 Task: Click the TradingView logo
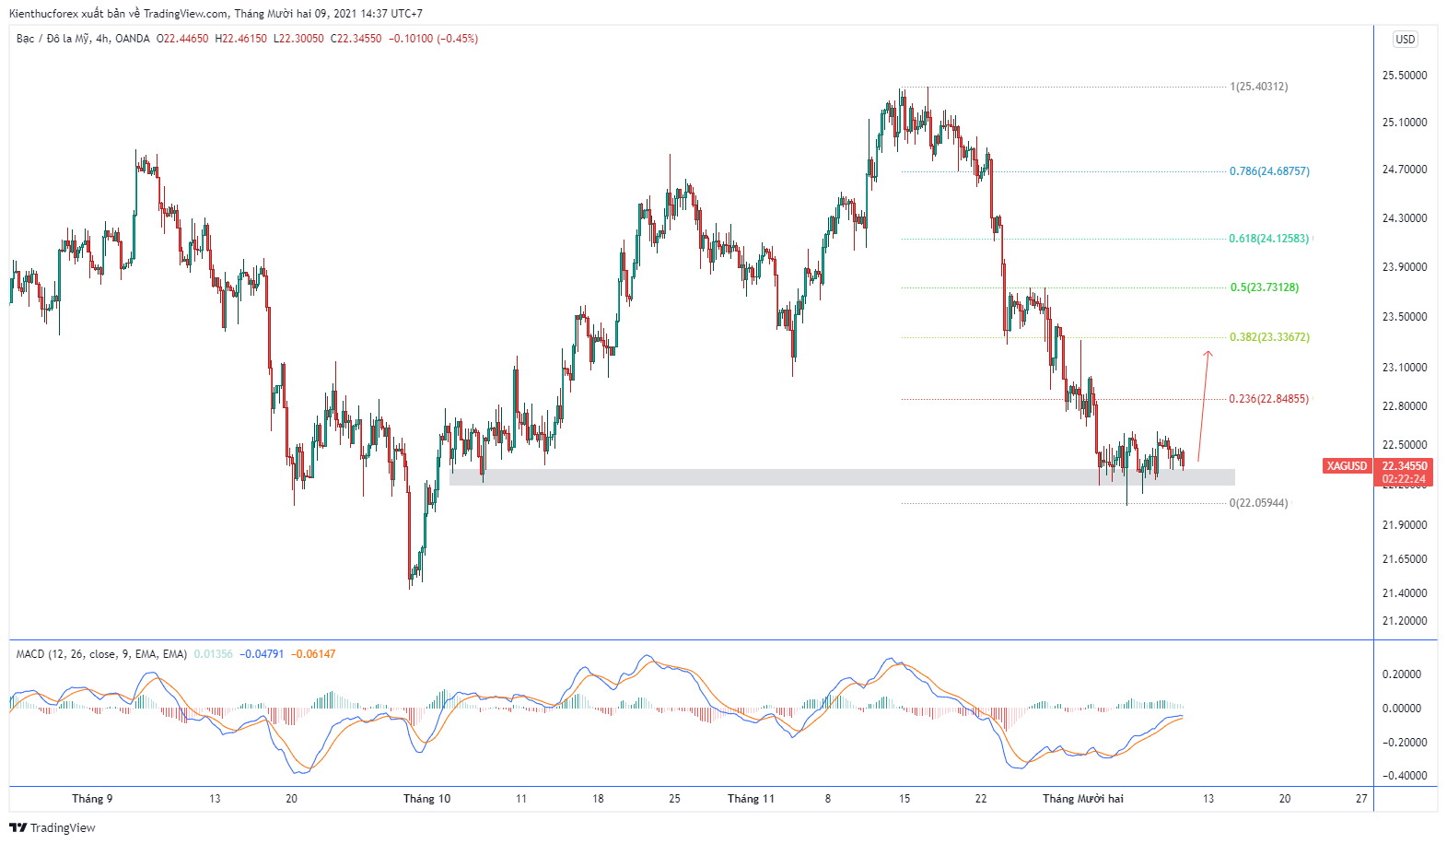(x=53, y=827)
